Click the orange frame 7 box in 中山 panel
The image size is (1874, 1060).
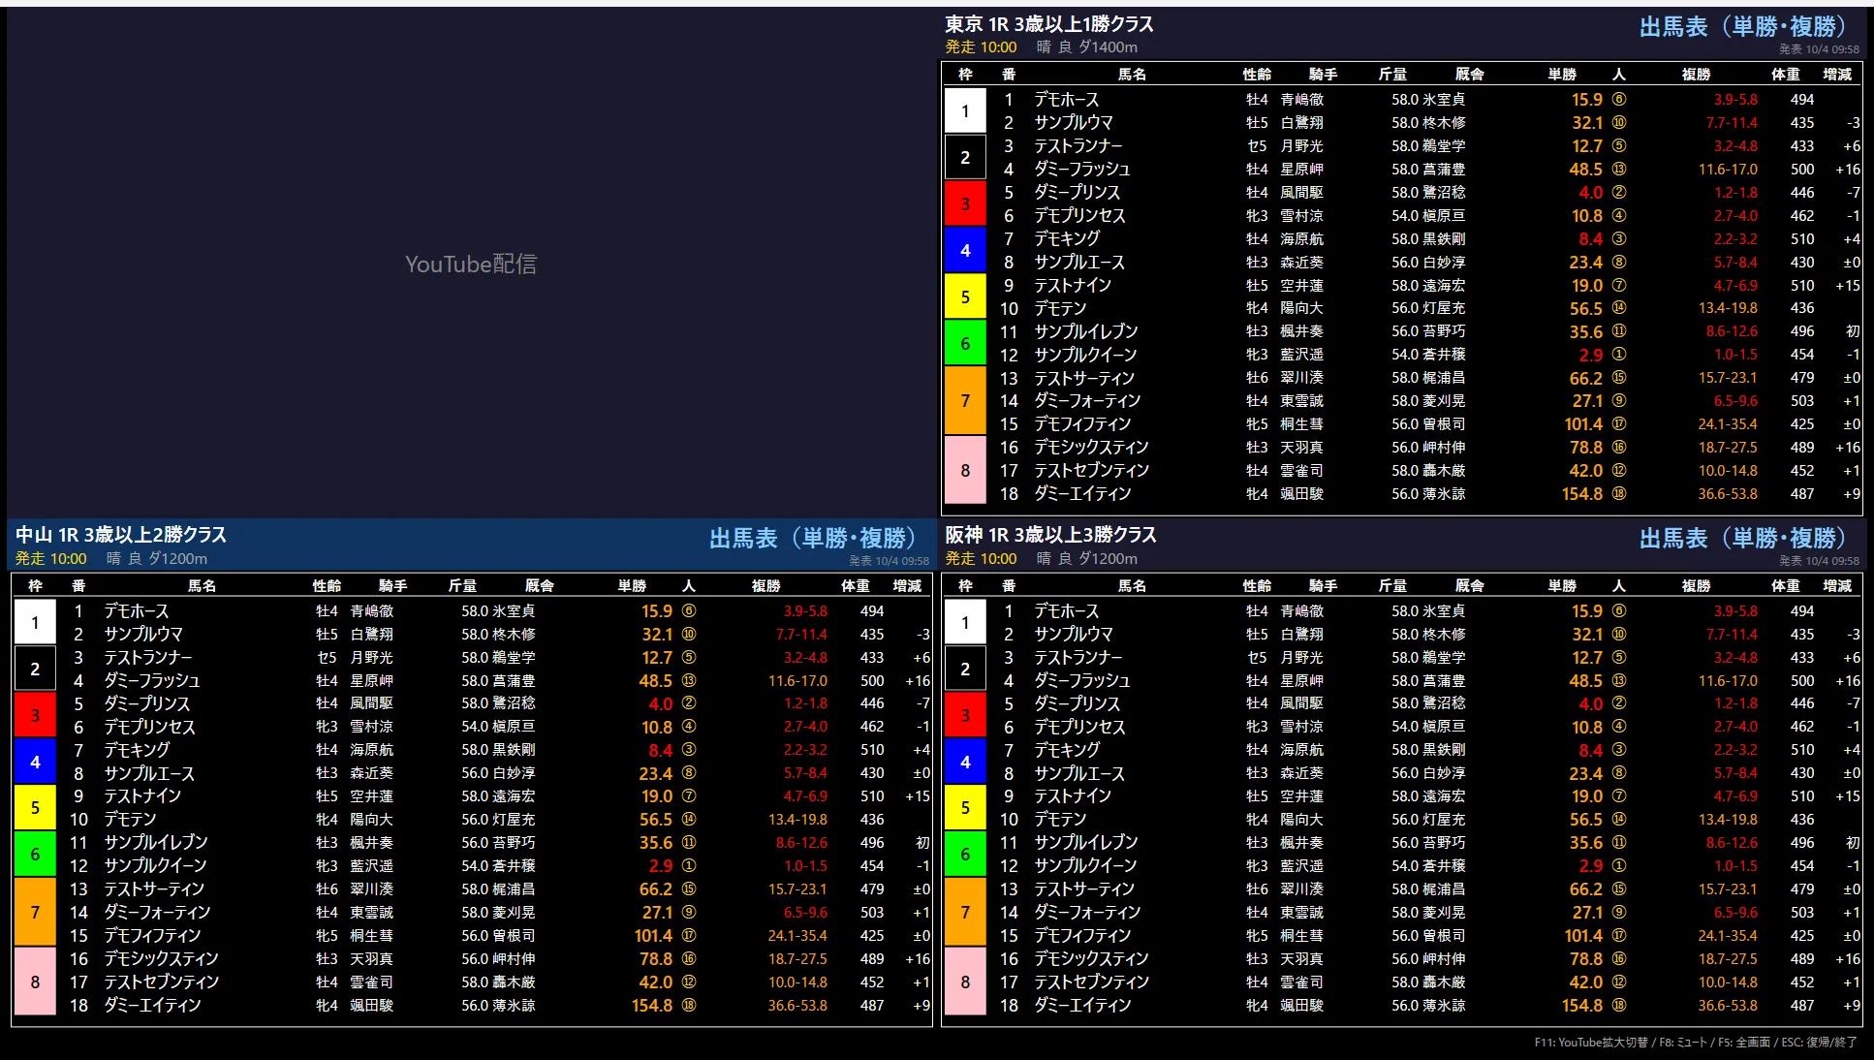click(x=35, y=912)
